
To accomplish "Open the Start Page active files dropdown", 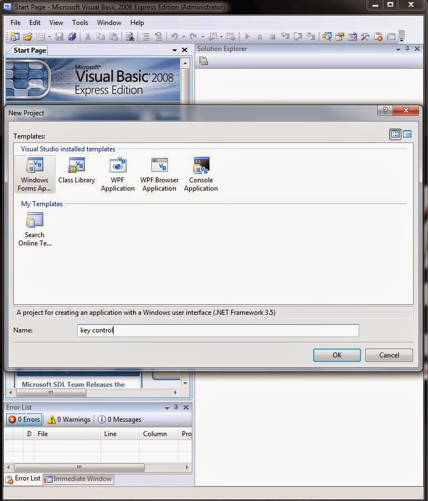I will [x=175, y=50].
